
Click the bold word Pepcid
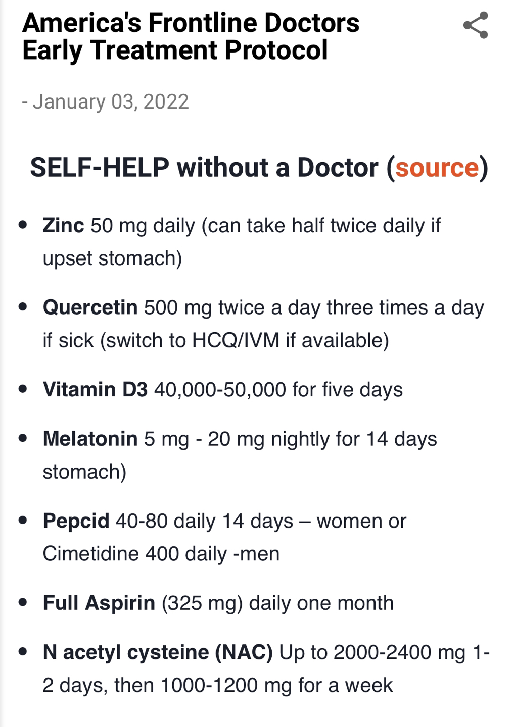point(76,521)
